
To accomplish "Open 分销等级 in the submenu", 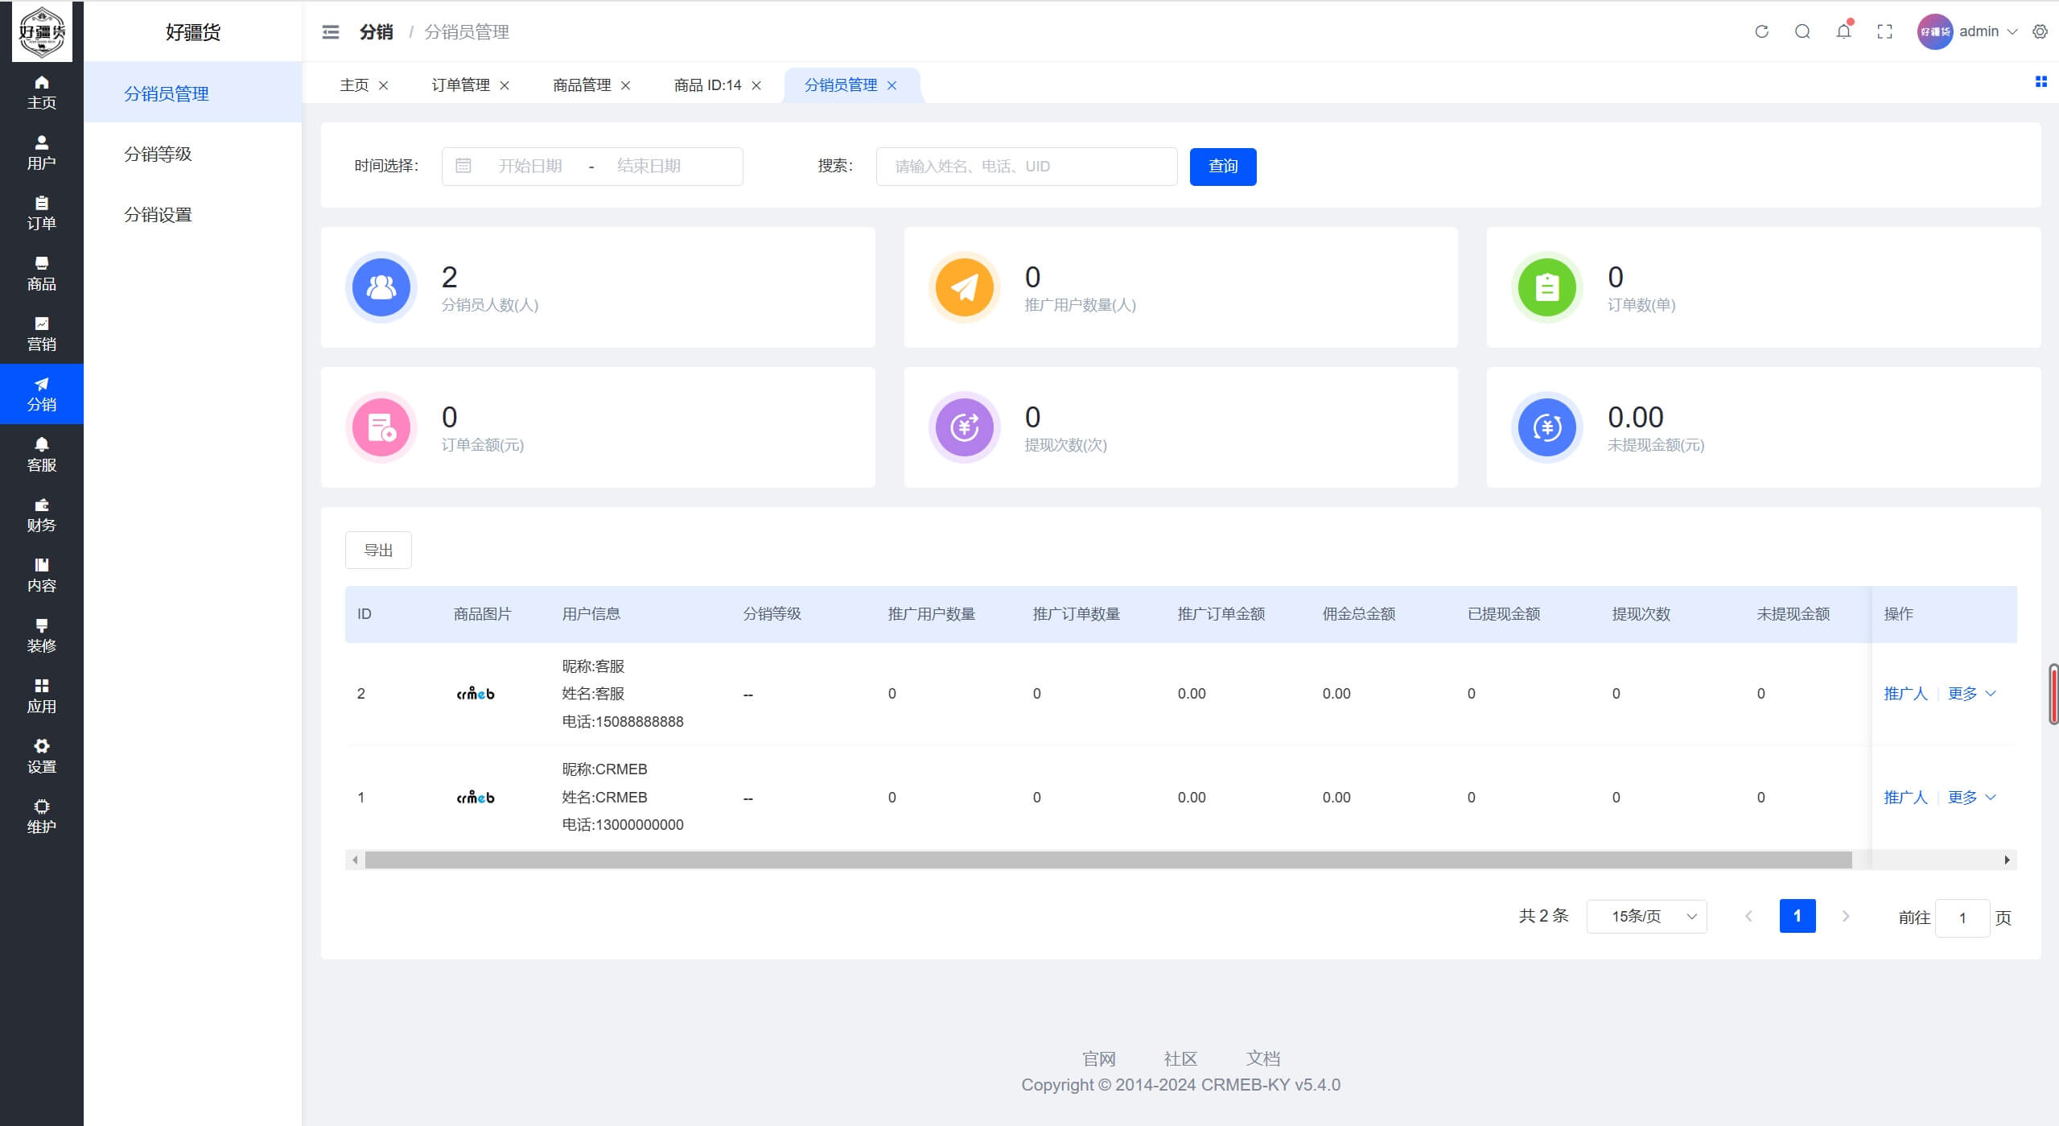I will (158, 154).
